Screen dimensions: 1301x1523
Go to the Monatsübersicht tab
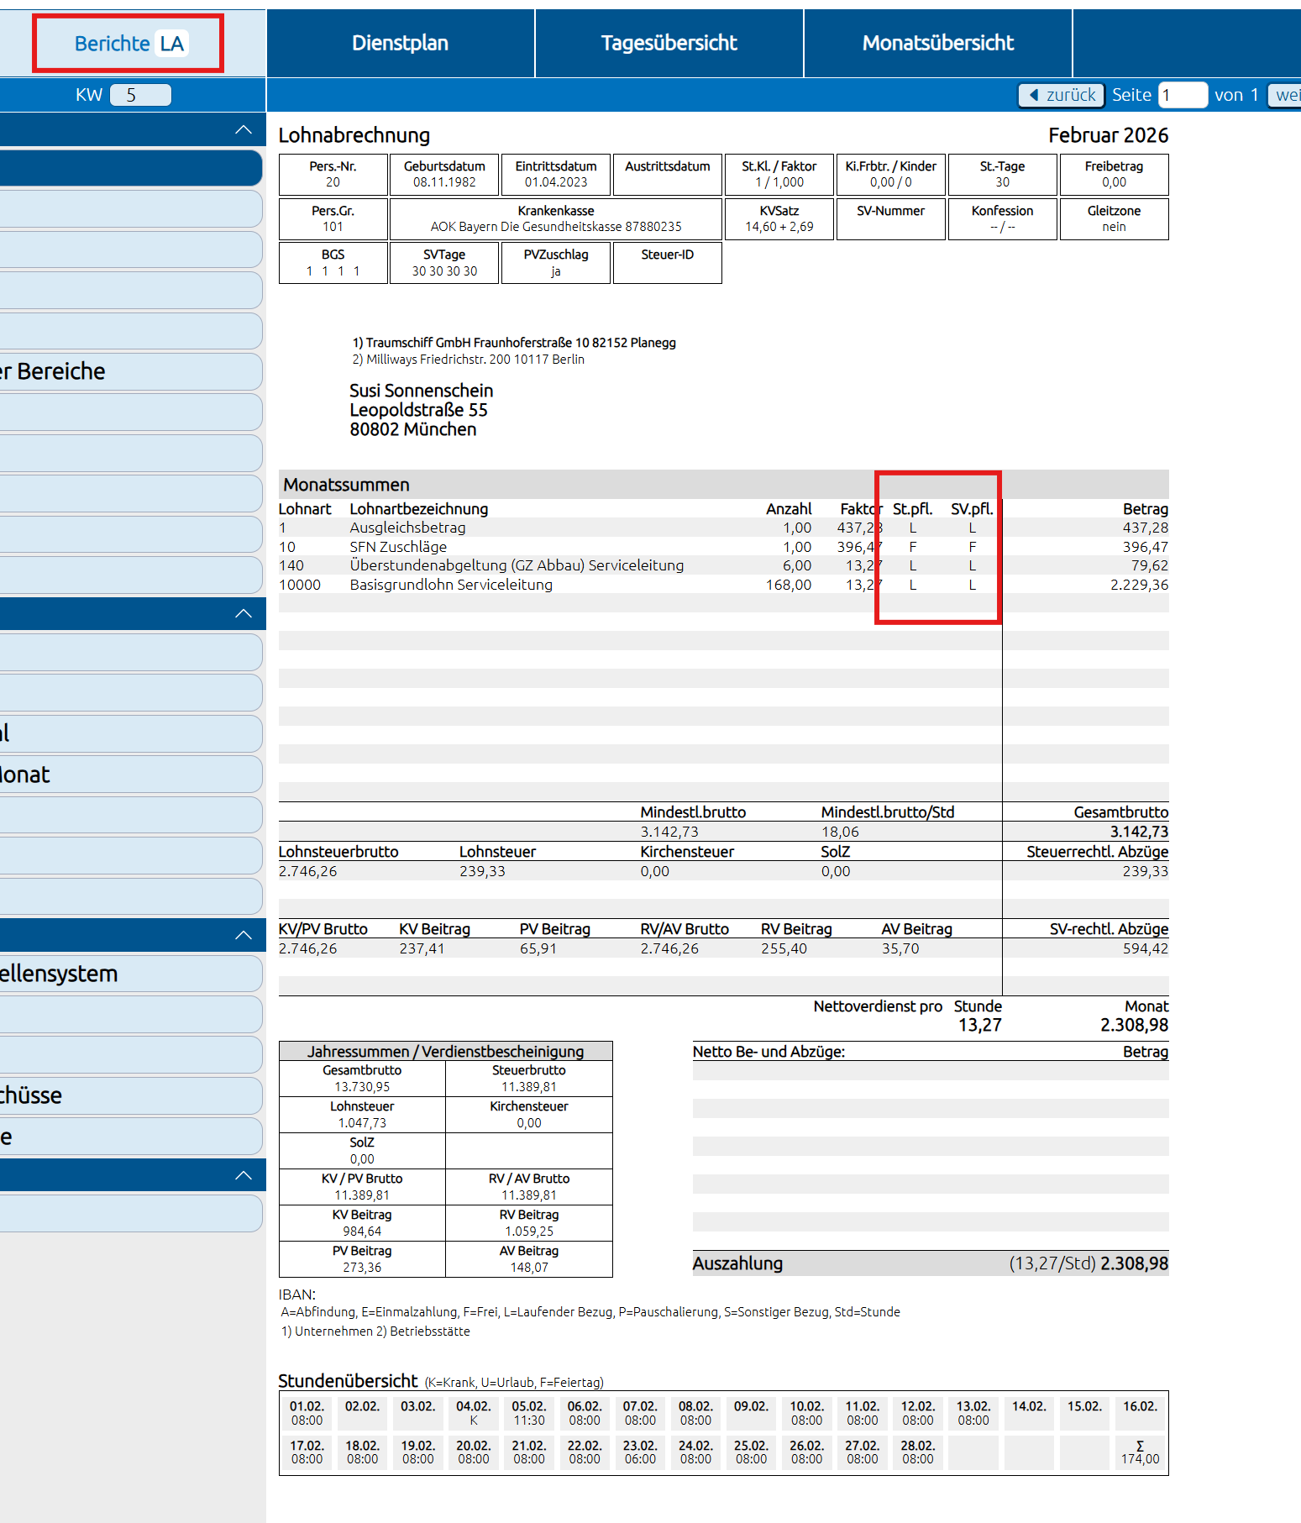[x=937, y=44]
